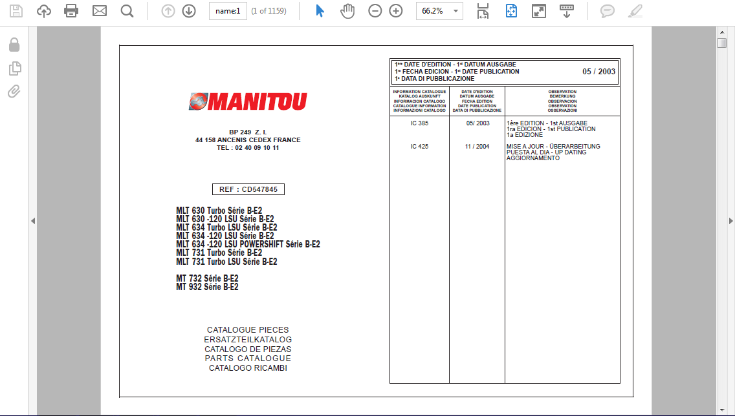Click the vertical scrollbar thumb
This screenshot has height=416, width=735.
pyautogui.click(x=722, y=43)
